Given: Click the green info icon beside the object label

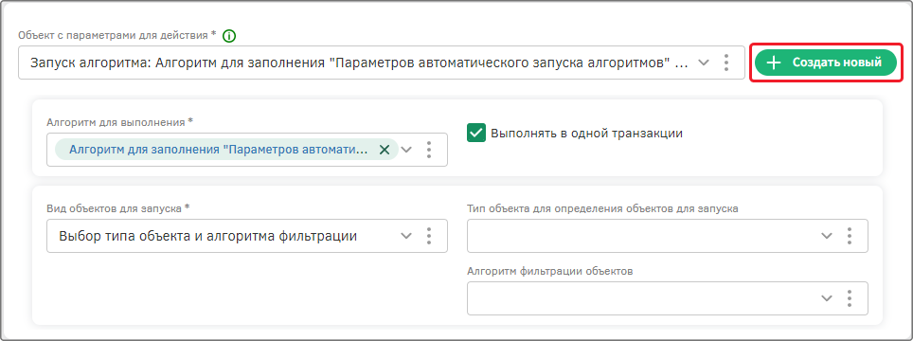Looking at the screenshot, I should [229, 36].
